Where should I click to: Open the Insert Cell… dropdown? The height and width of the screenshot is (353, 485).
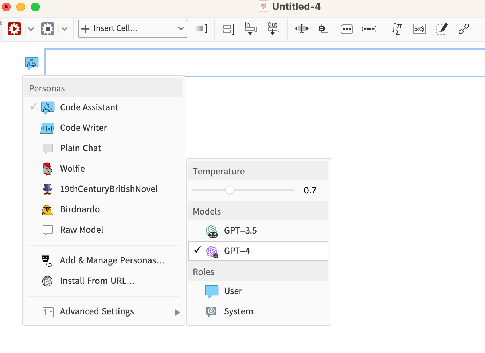click(133, 29)
